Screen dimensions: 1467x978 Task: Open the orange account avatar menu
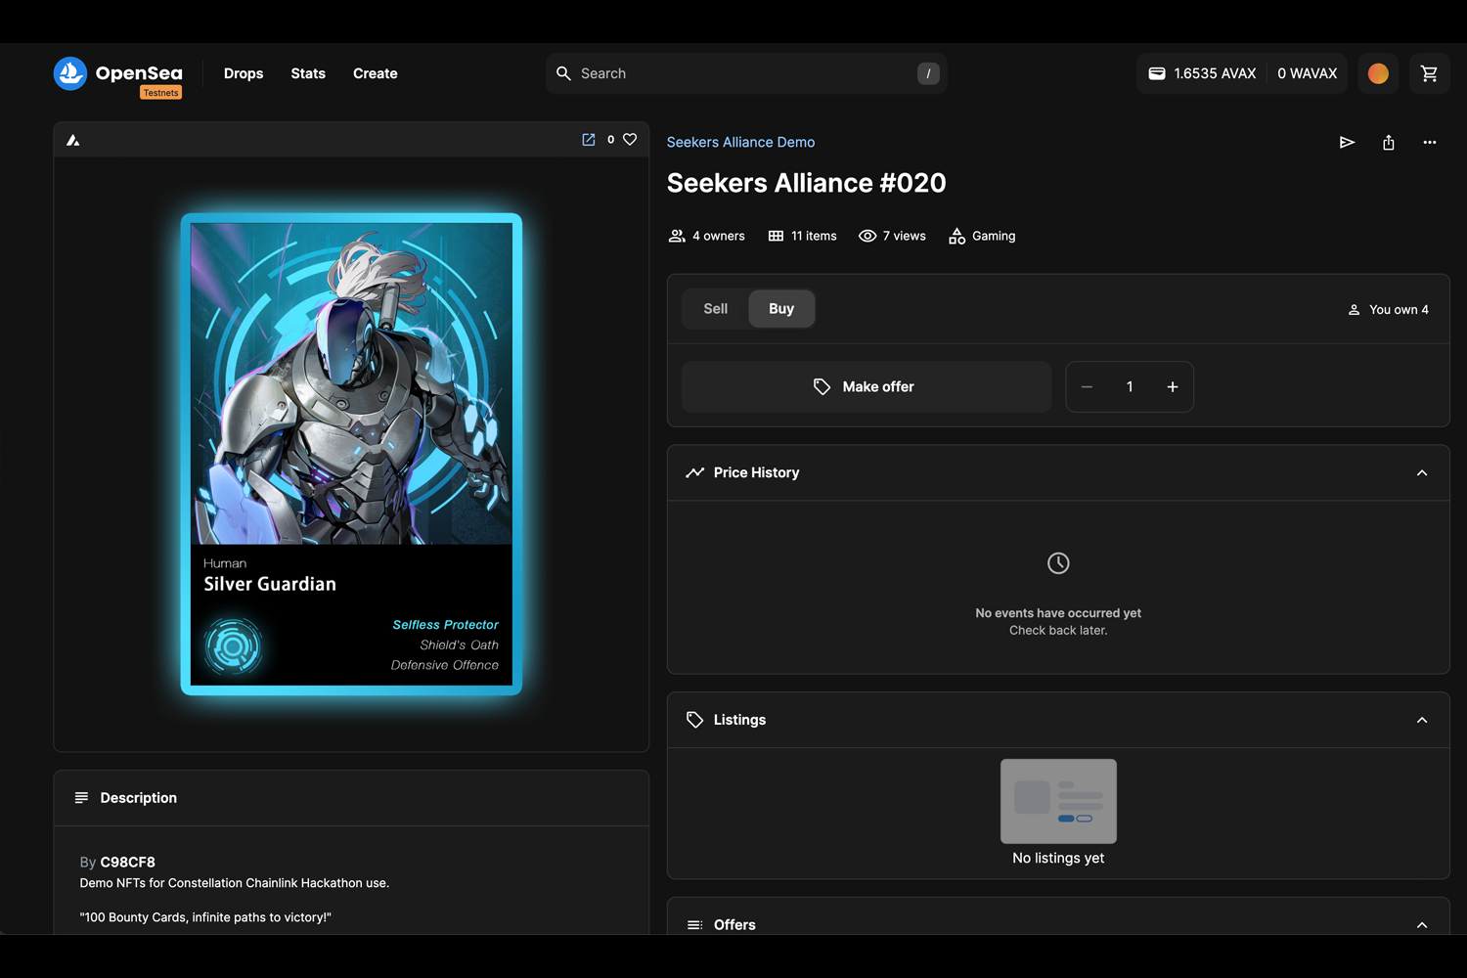pyautogui.click(x=1378, y=73)
